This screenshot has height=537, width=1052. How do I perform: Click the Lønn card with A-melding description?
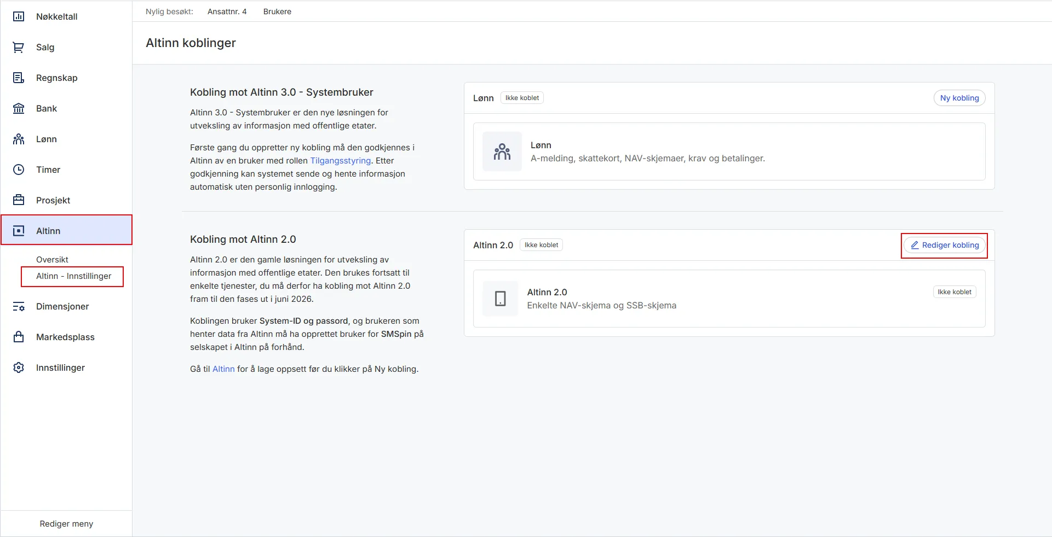[729, 151]
